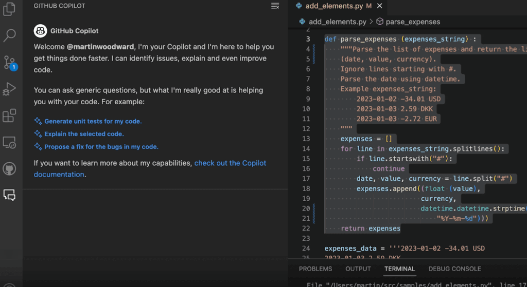Click the 'for line in expenses_string.splitlines()' line
Screen dimensions: 527x287
pos(423,148)
